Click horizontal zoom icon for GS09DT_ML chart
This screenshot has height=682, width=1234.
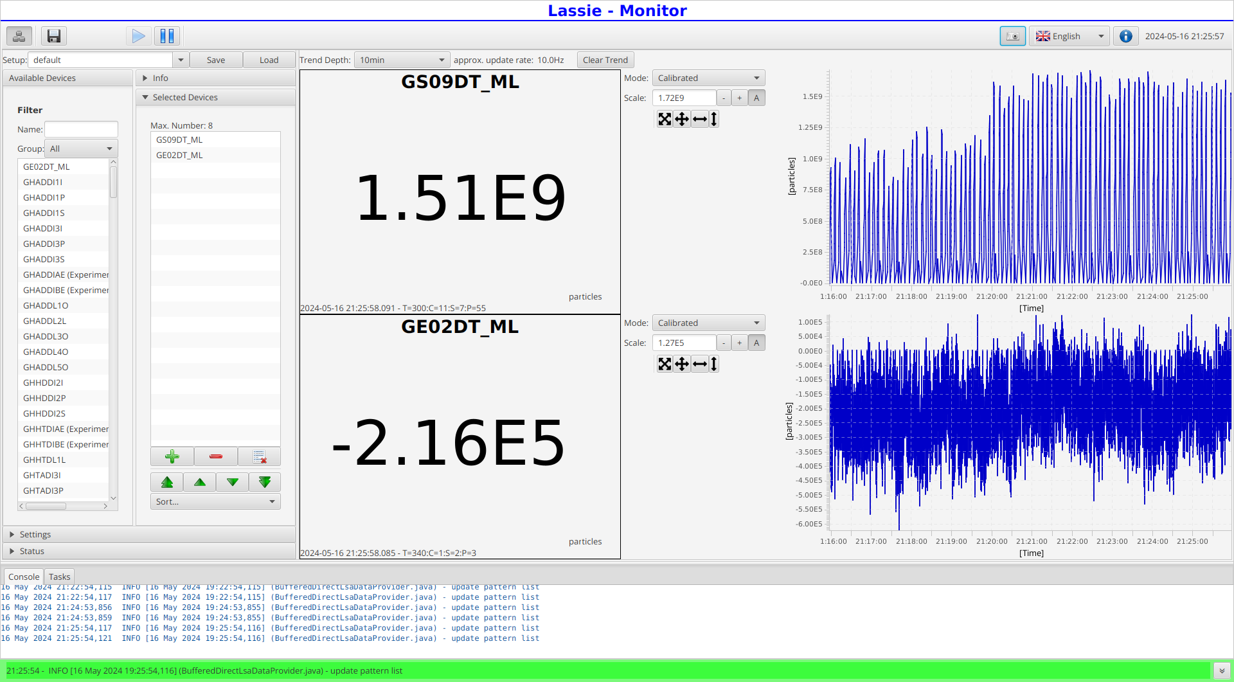pos(700,119)
